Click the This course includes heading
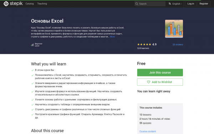This screenshot has height=134, width=214. point(151,108)
